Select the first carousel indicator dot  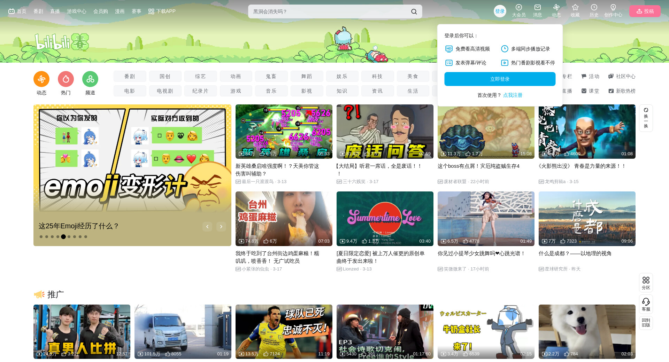tap(41, 237)
